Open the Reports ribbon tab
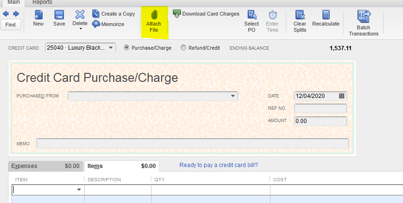The image size is (403, 203). tap(42, 2)
